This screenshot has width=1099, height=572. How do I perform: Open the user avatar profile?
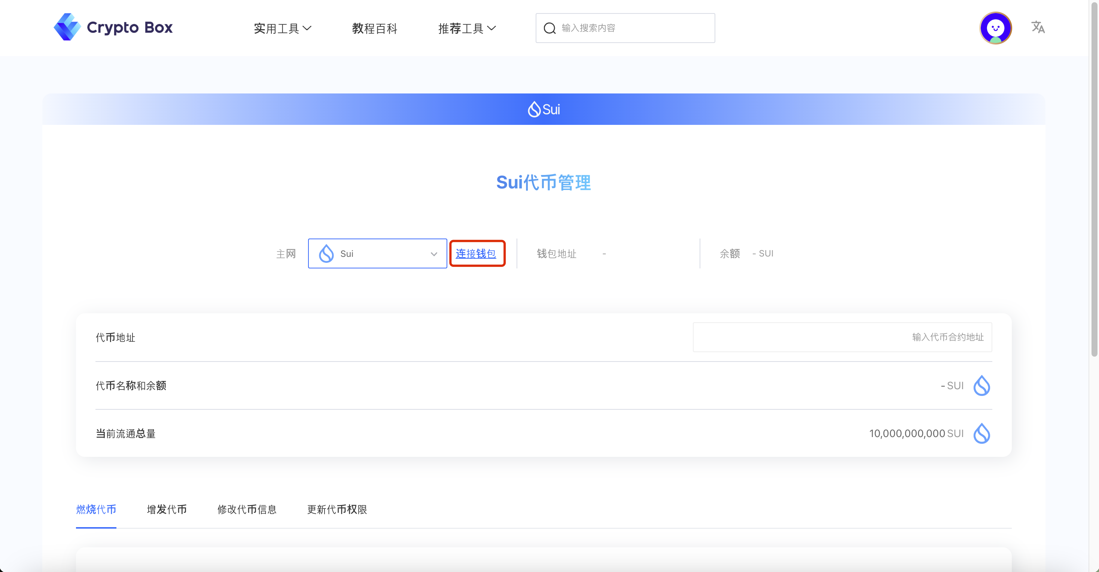995,28
